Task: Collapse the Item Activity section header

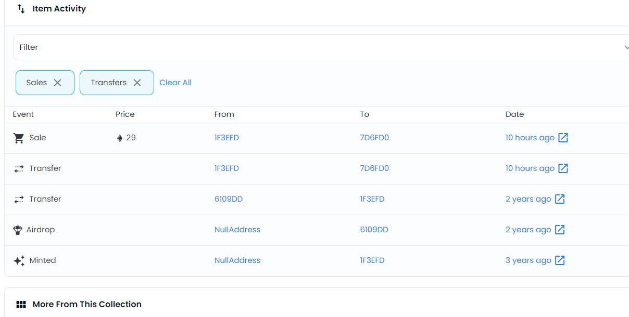Action: point(59,9)
